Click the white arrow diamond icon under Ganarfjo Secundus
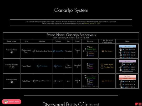142x106 pixels. pyautogui.click(x=13, y=67)
